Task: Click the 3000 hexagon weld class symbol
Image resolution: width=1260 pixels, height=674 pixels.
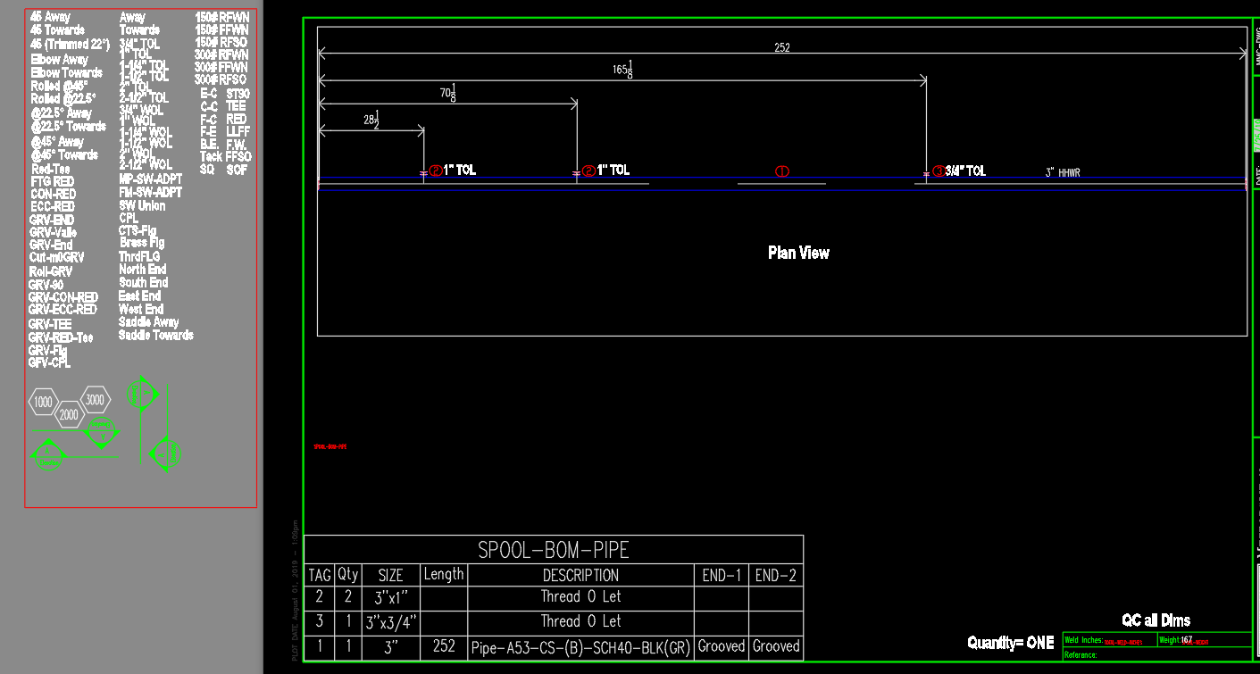Action: pos(96,400)
